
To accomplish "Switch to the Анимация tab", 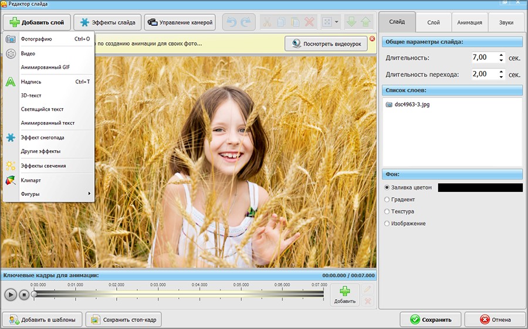I will 469,22.
